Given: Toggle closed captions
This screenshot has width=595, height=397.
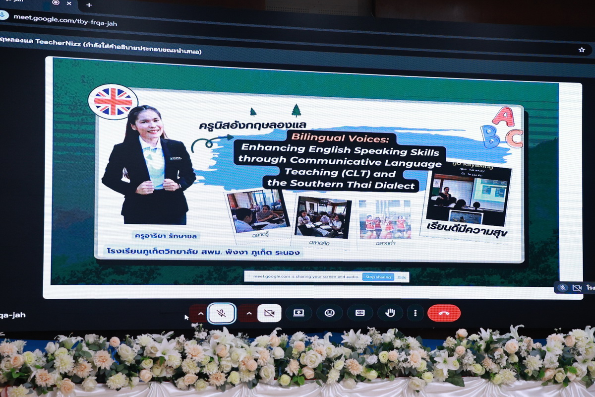Looking at the screenshot, I should click(360, 313).
